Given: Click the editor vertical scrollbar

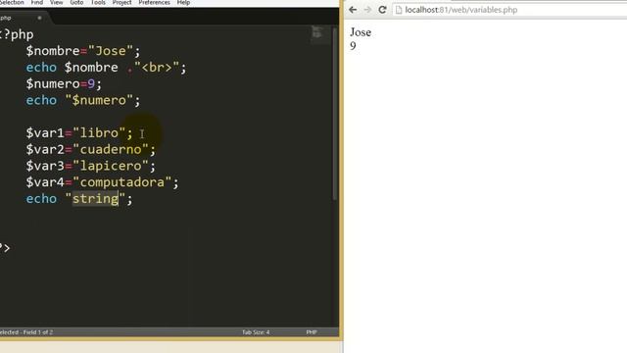Looking at the screenshot, I should click(x=335, y=114).
